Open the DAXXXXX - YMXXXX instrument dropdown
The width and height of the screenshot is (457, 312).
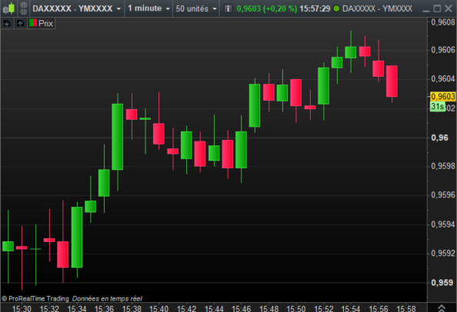(76, 8)
